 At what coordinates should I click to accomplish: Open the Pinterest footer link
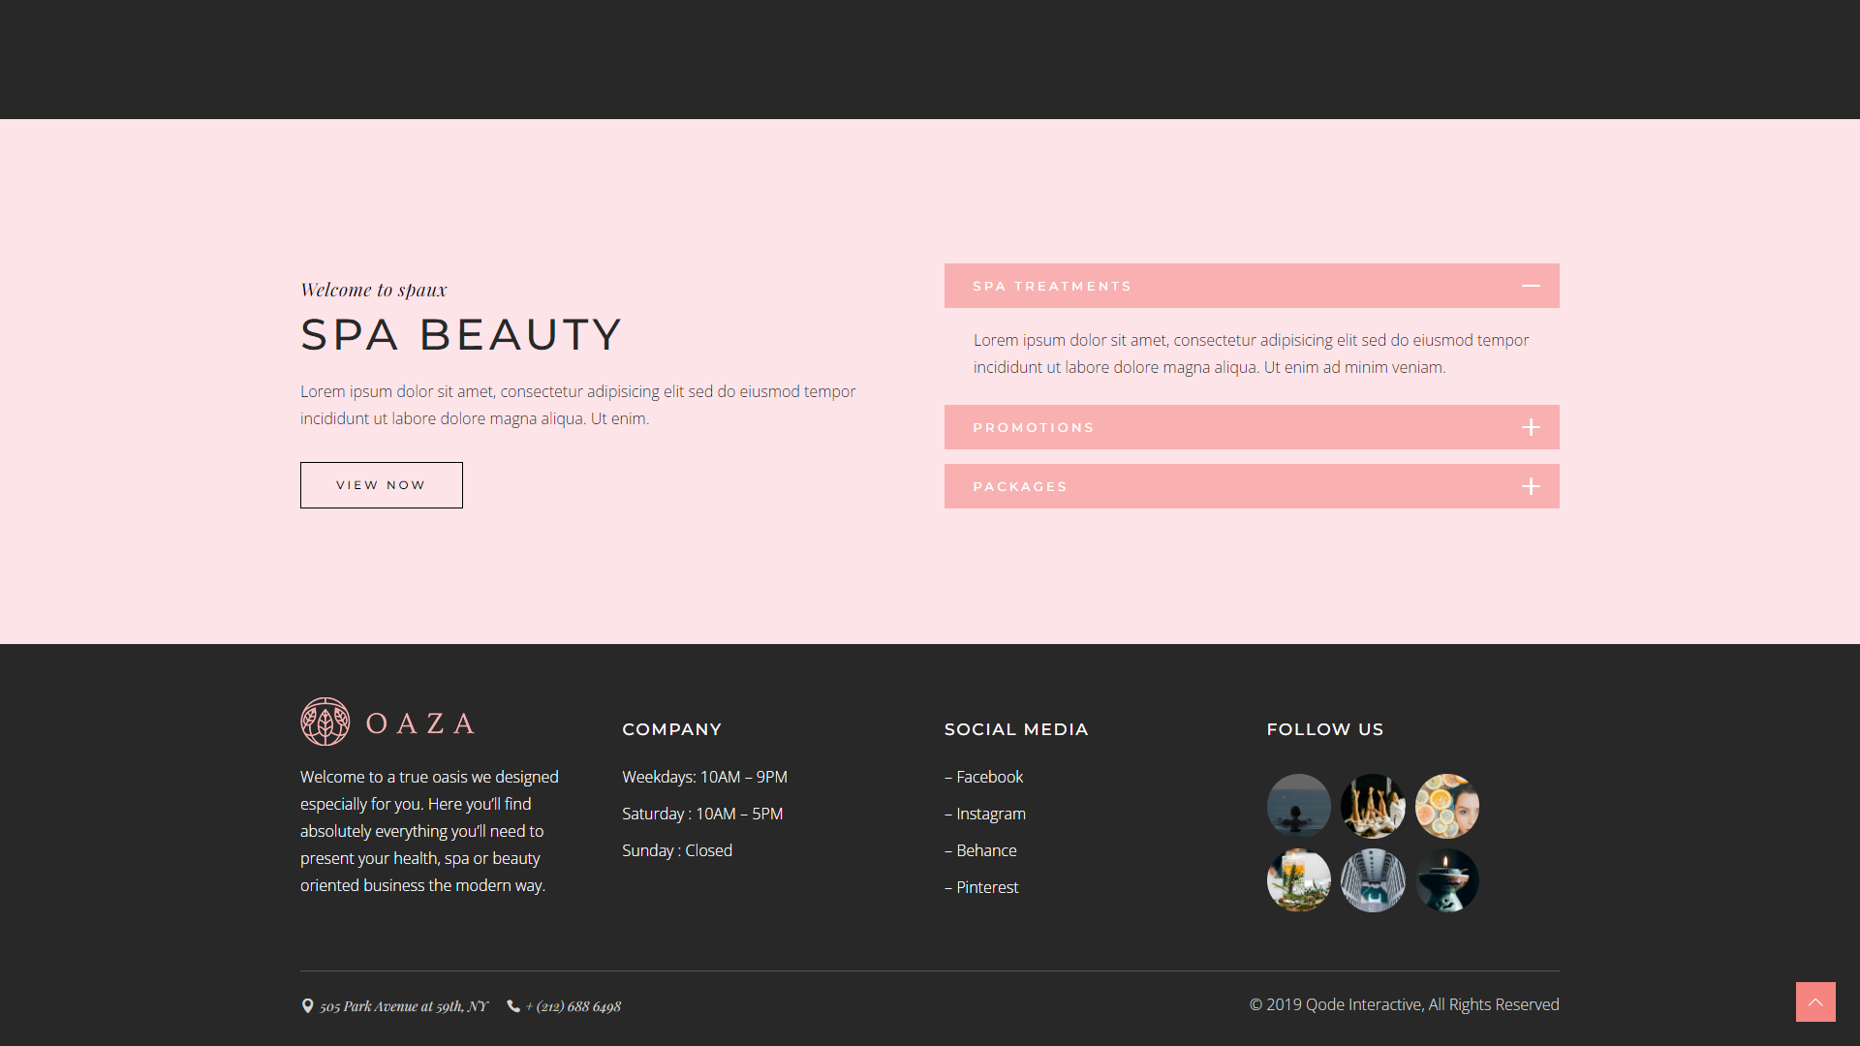pos(987,887)
